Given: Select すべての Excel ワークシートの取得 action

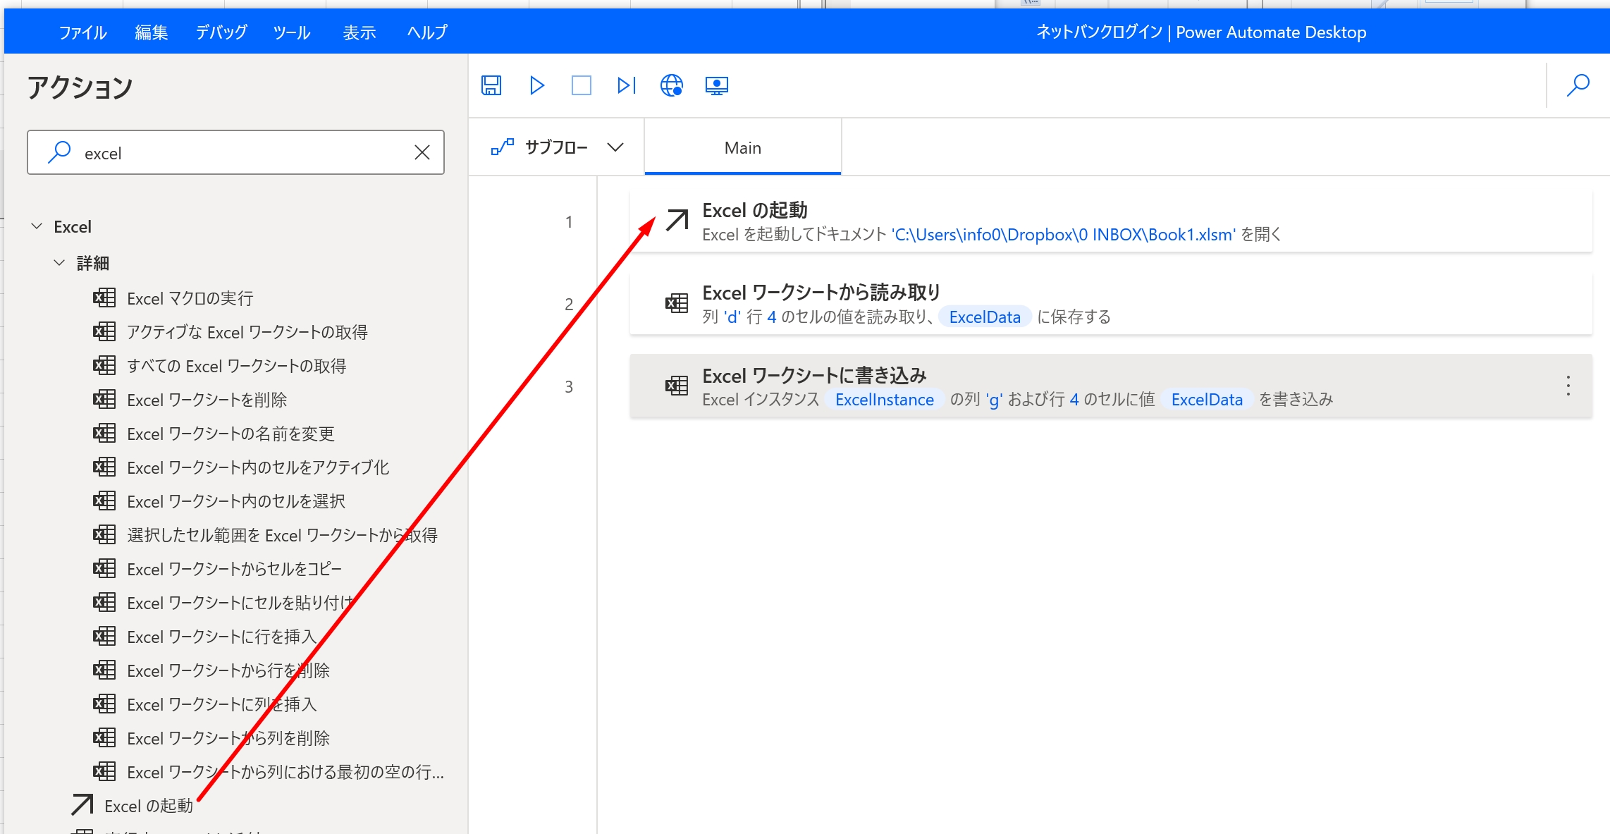Looking at the screenshot, I should click(236, 366).
